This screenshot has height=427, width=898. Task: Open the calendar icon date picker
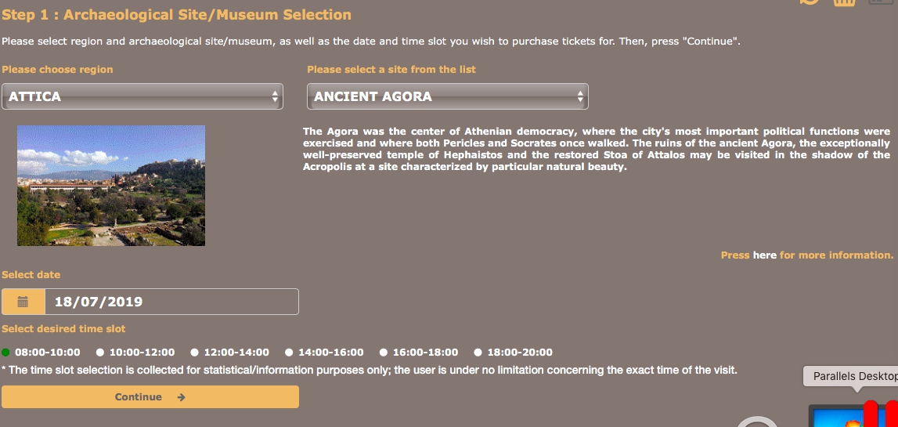[x=23, y=302]
